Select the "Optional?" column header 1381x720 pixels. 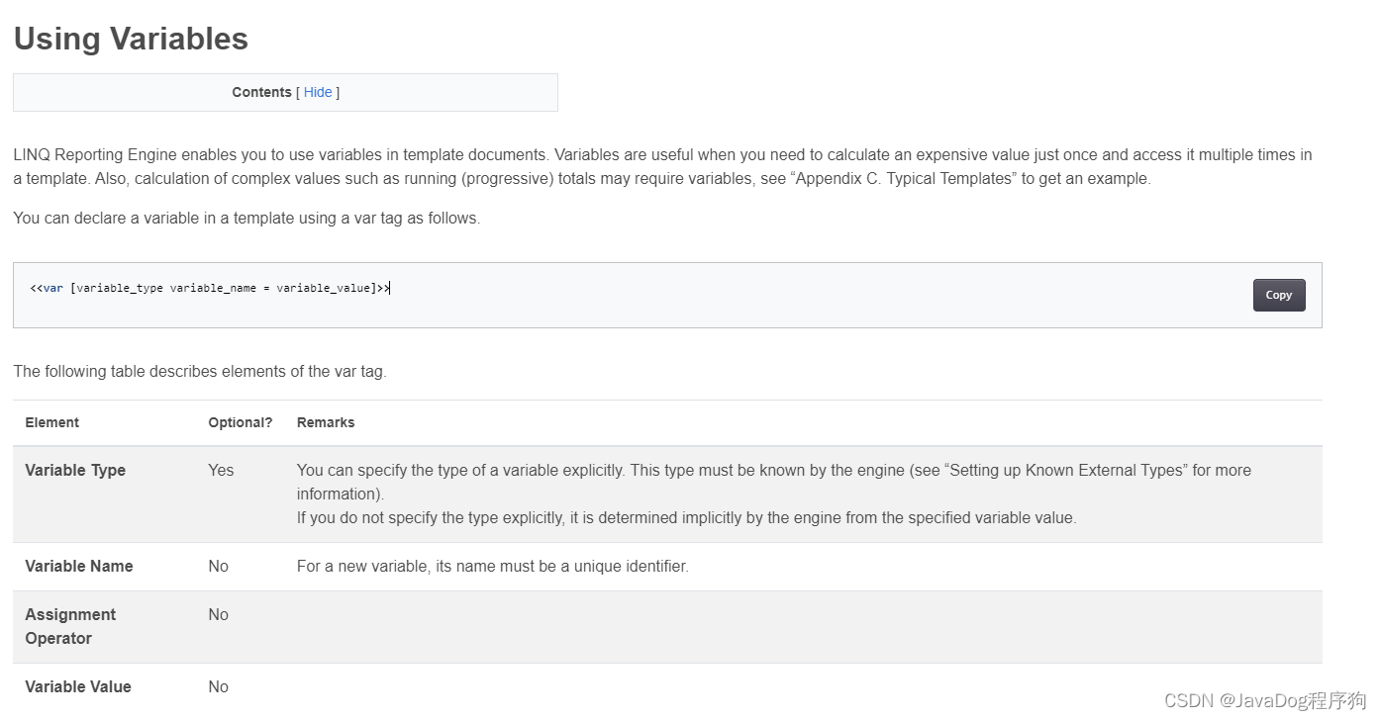pyautogui.click(x=240, y=422)
